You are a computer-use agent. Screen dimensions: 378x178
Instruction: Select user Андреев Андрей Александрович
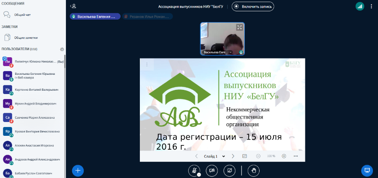33,159
